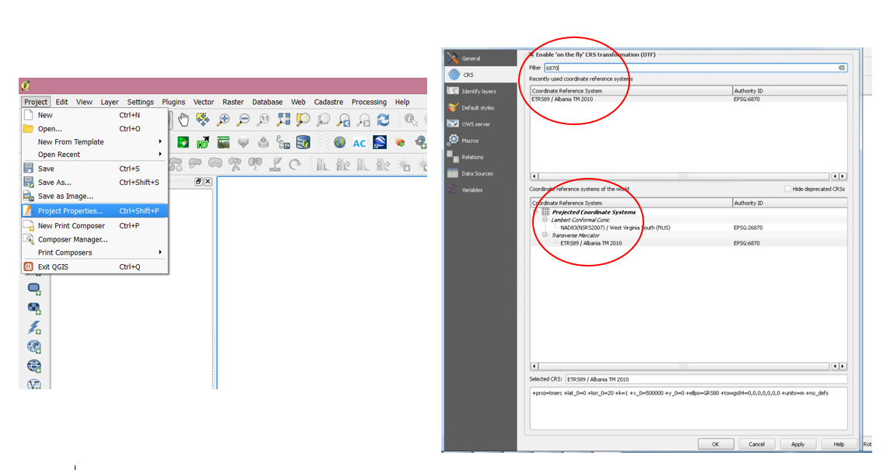Click the Filter input field

pyautogui.click(x=696, y=68)
